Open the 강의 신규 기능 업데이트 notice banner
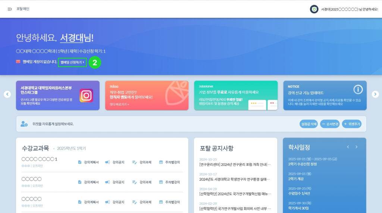This screenshot has height=213, width=382. click(325, 96)
